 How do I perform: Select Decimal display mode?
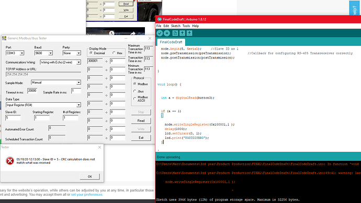[x=91, y=53]
